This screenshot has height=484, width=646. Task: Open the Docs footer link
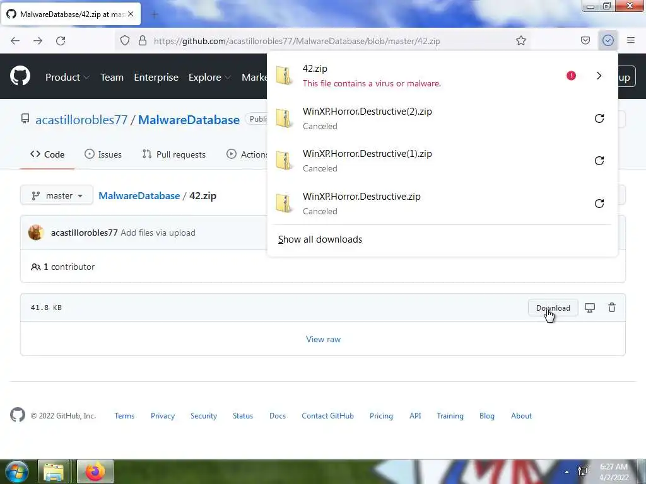pos(278,416)
